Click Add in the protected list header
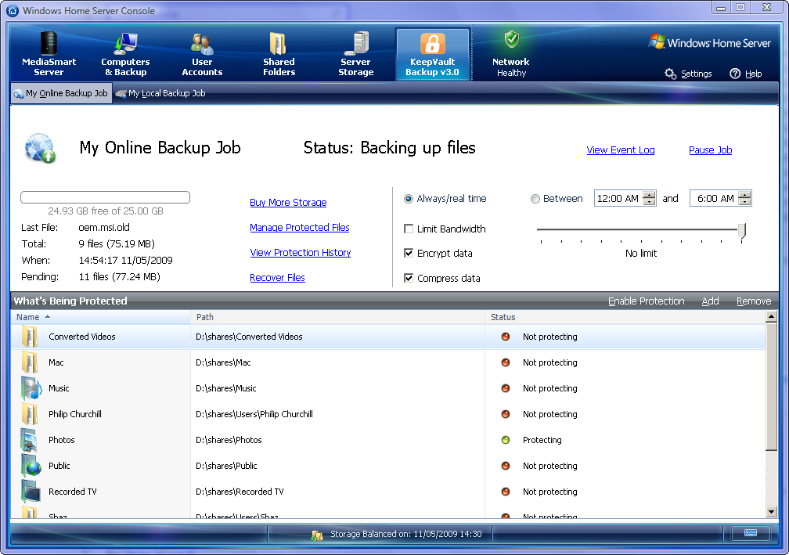 click(710, 301)
